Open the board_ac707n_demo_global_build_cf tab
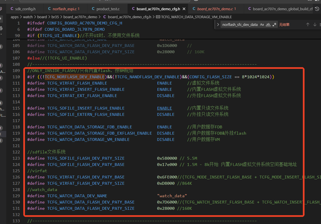Screen dimensions: 321x224 (280, 9)
